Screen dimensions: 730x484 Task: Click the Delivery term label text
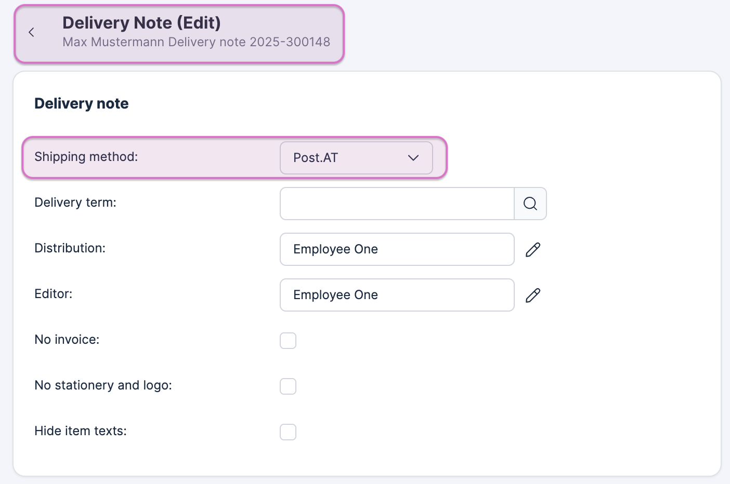[x=75, y=203]
